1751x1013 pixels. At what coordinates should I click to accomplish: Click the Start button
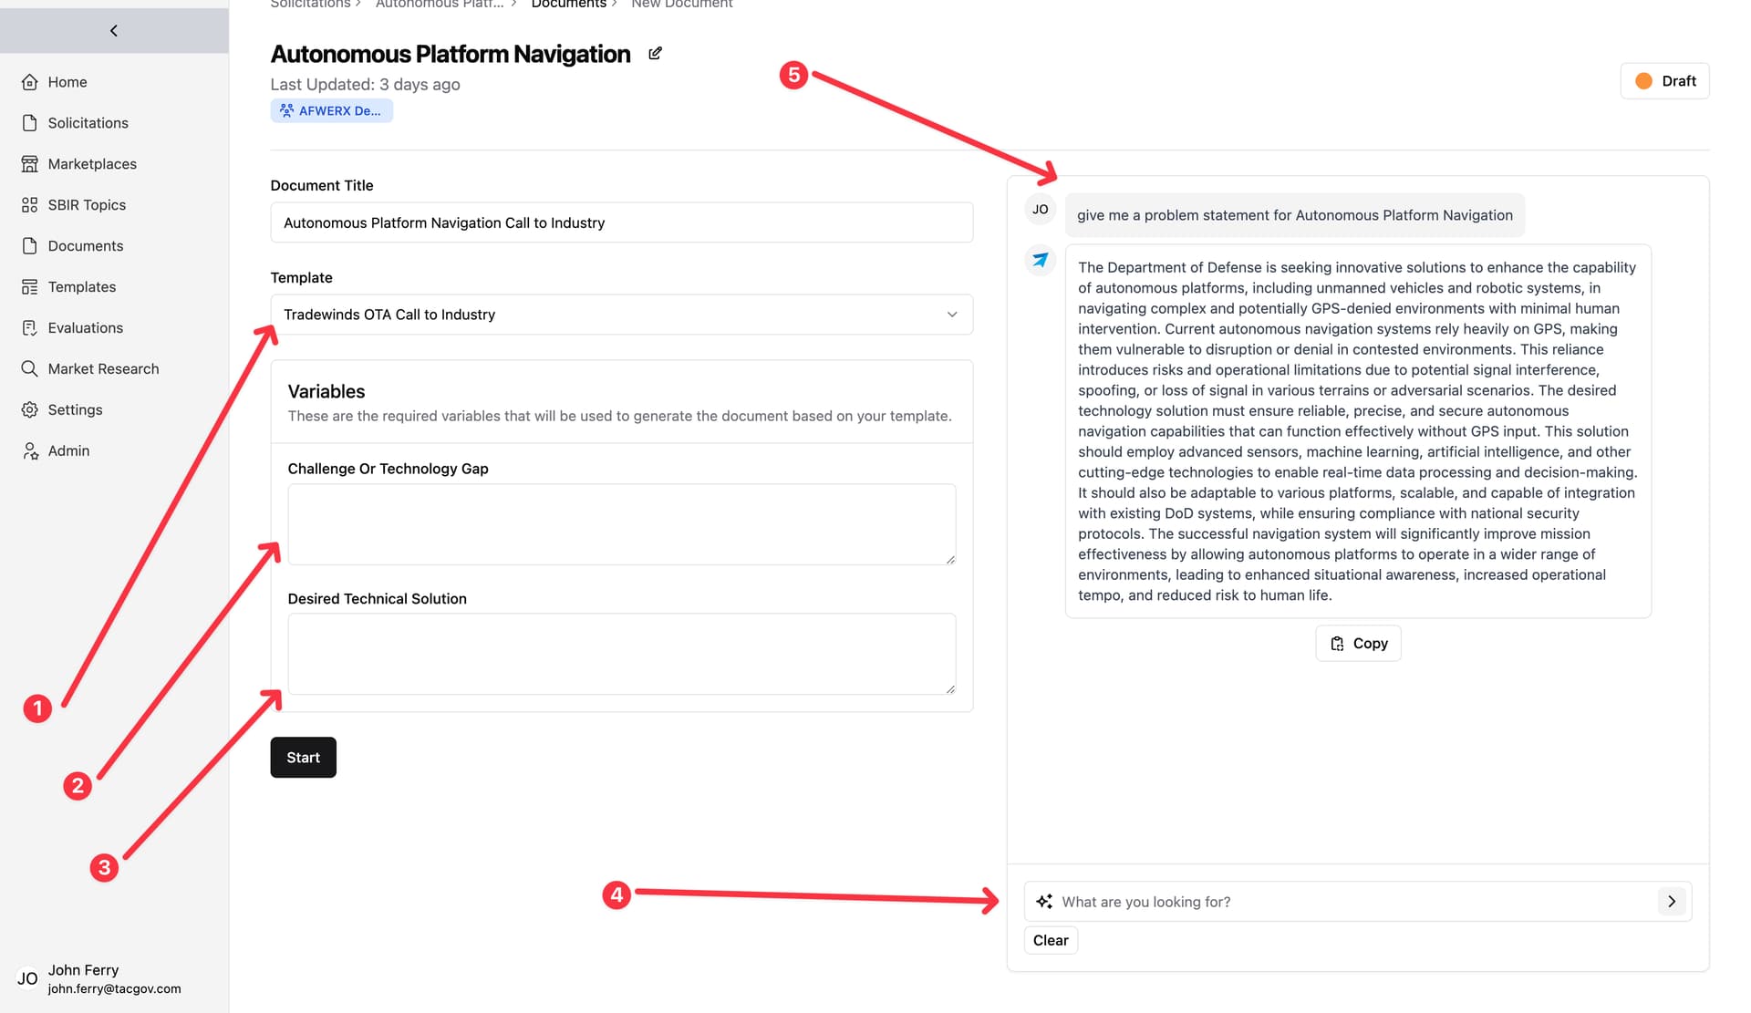click(304, 758)
